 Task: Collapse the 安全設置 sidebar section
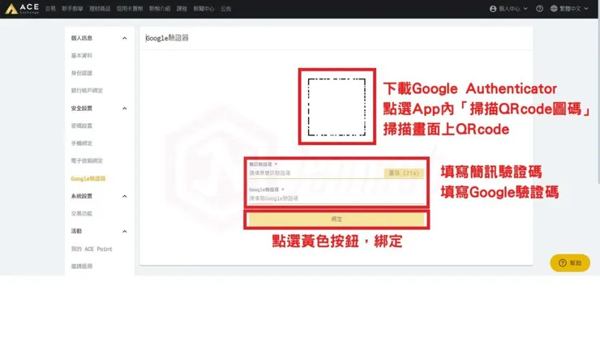124,109
